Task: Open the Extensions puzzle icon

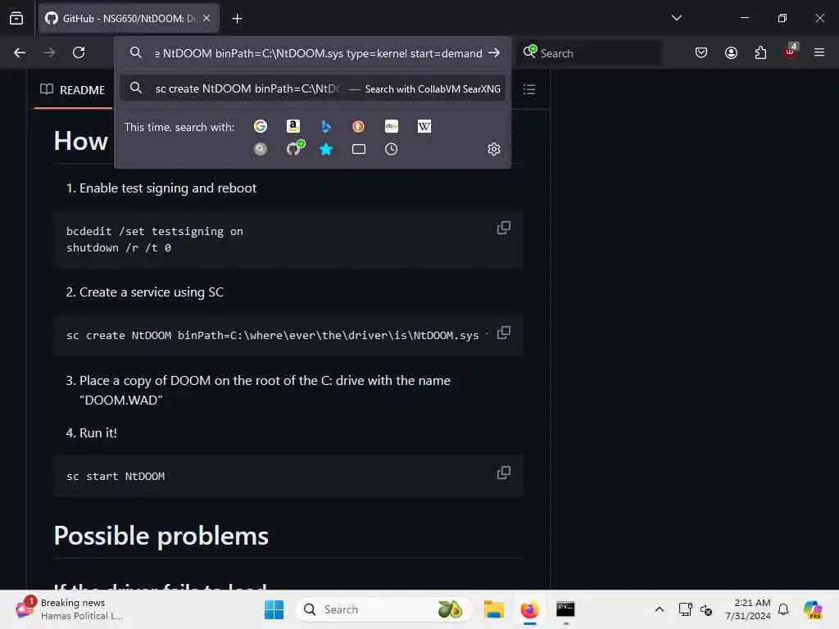Action: click(760, 52)
